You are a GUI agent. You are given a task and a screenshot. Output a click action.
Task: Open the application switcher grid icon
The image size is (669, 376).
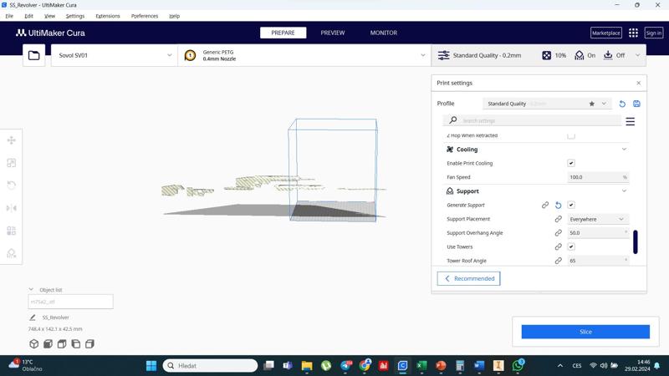[633, 33]
